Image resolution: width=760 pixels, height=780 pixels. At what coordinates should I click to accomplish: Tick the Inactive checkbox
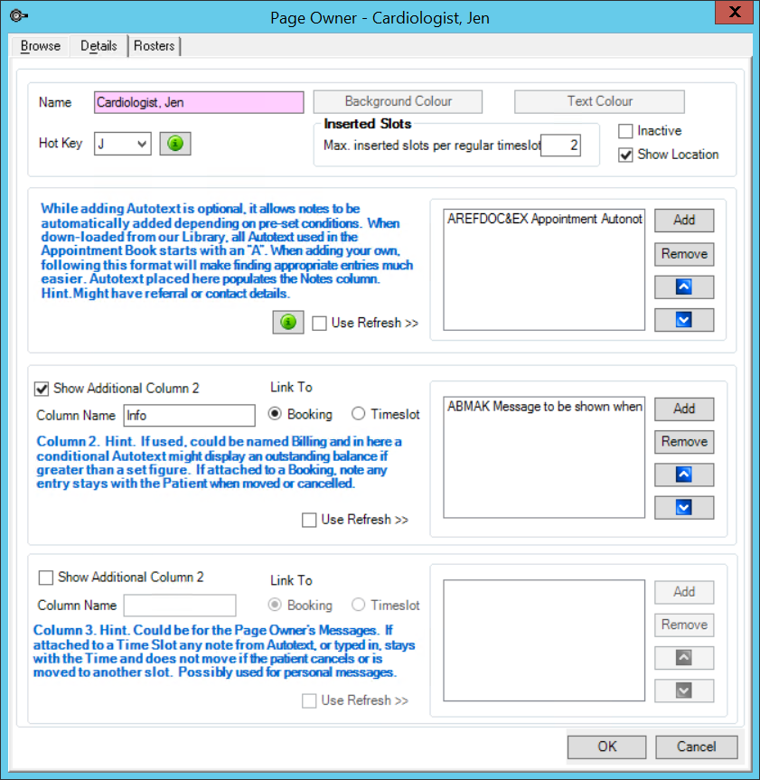pyautogui.click(x=625, y=131)
